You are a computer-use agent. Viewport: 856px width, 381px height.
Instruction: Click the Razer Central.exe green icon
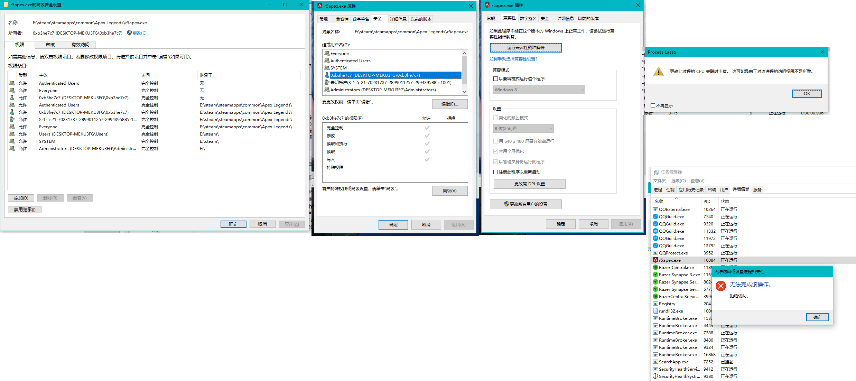(655, 267)
